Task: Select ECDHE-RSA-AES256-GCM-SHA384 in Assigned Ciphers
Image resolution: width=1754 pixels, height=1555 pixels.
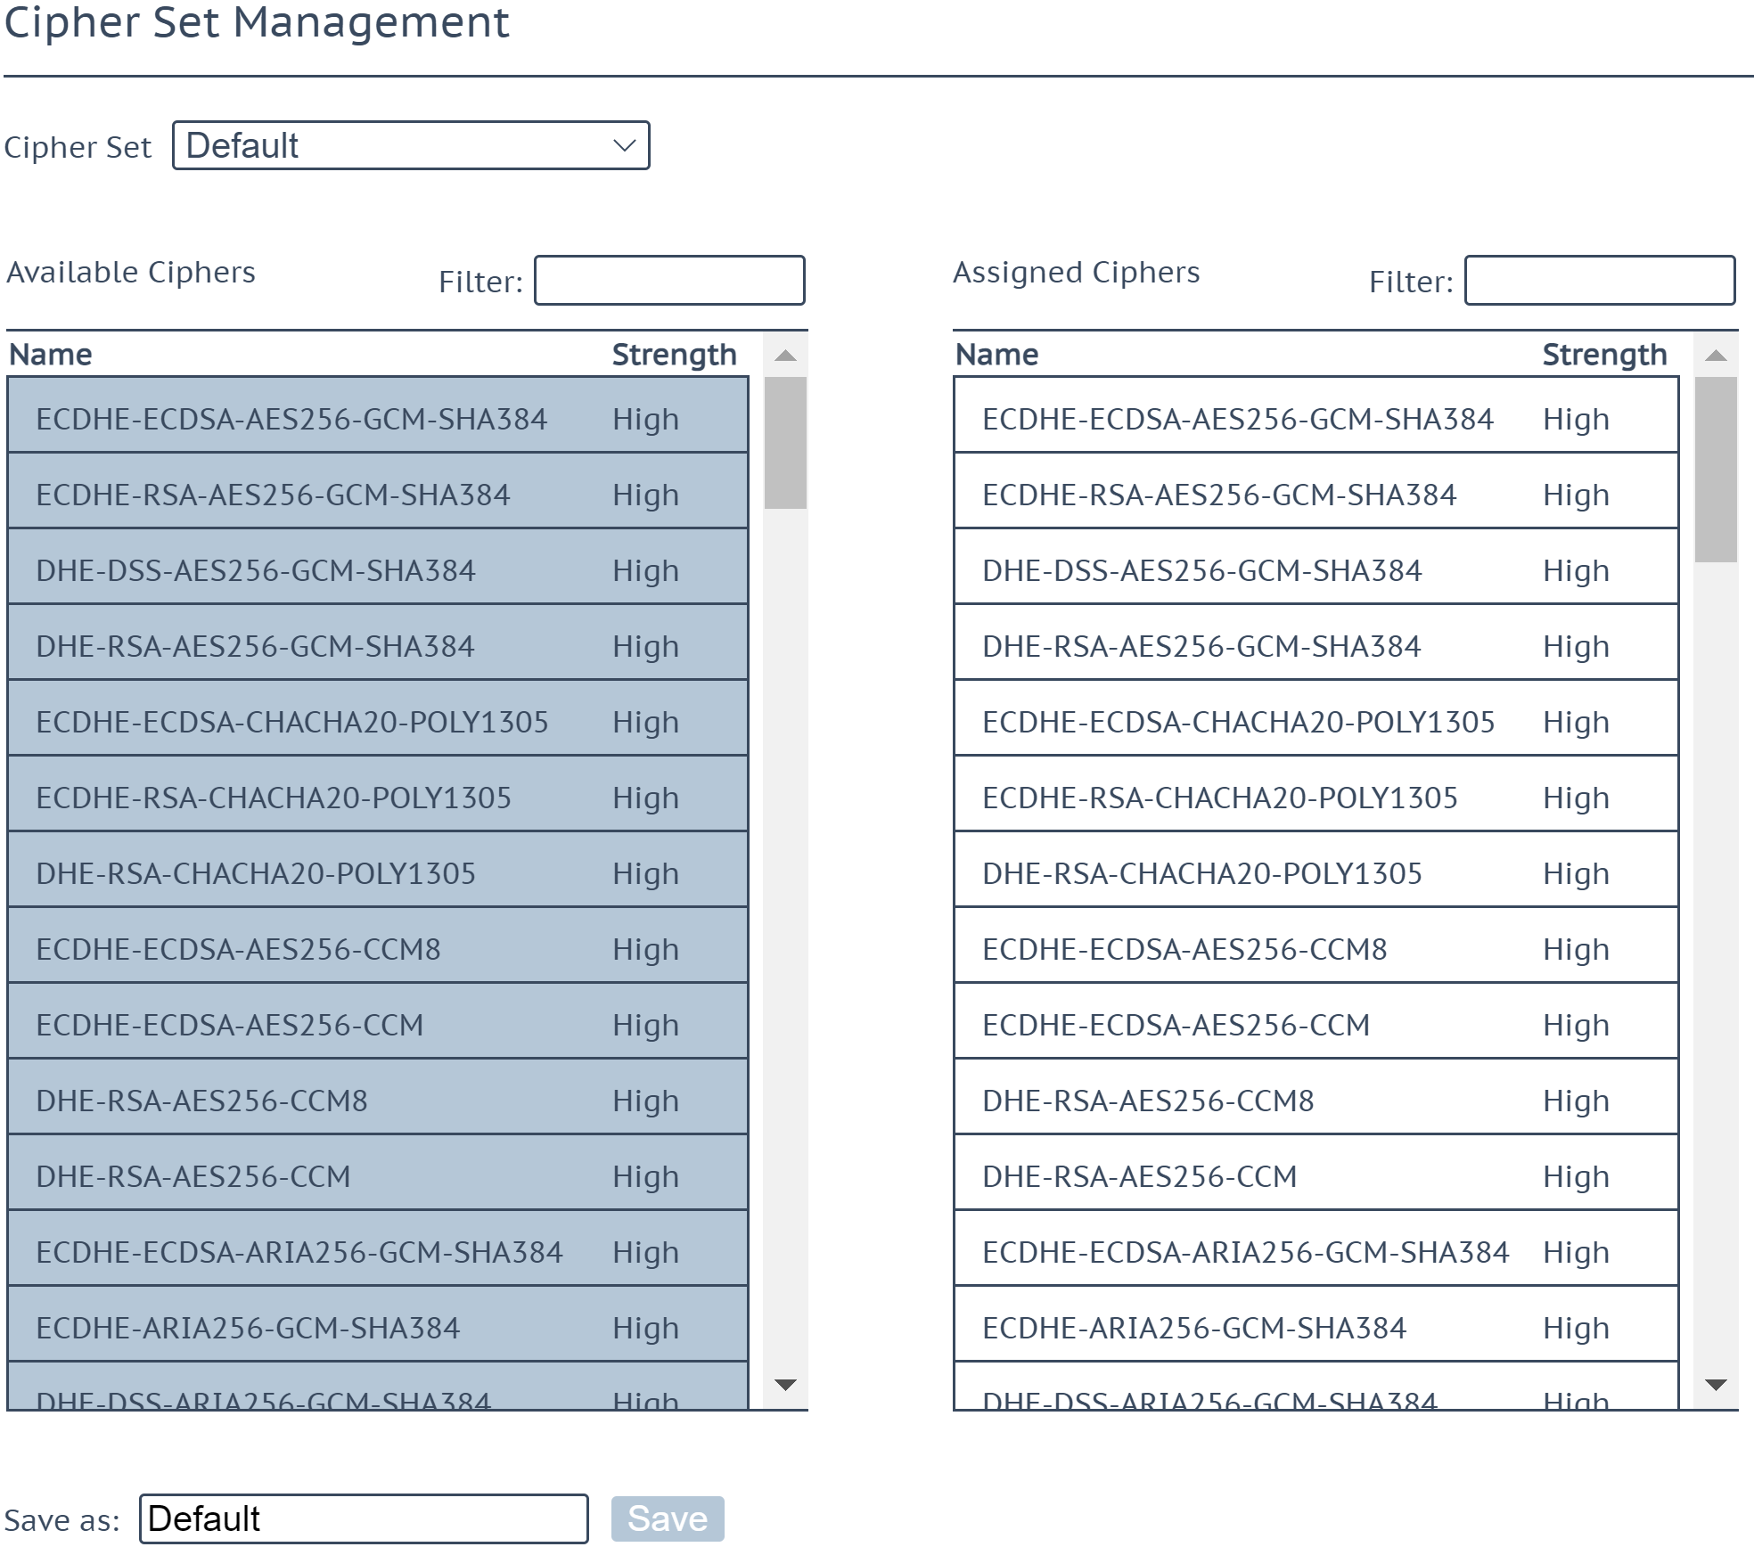Action: coord(1316,491)
